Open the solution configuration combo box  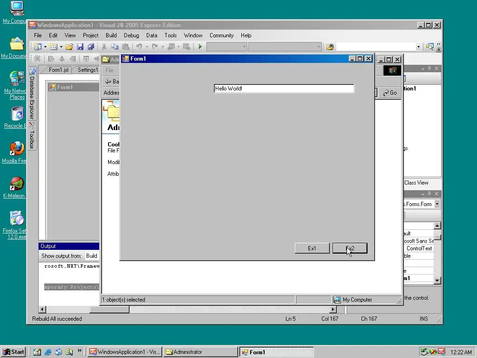coord(227,47)
